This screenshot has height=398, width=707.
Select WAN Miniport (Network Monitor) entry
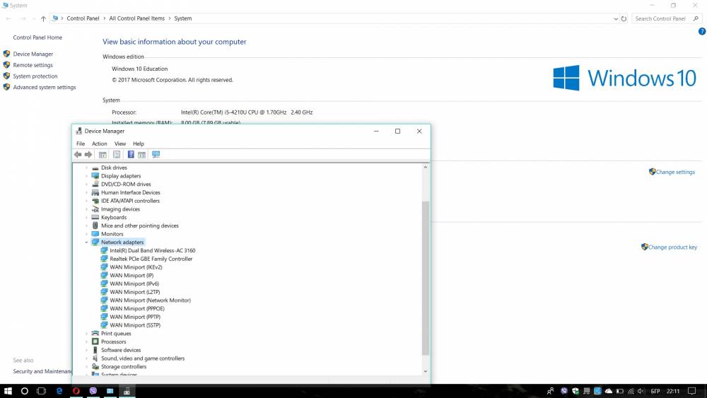click(x=150, y=300)
